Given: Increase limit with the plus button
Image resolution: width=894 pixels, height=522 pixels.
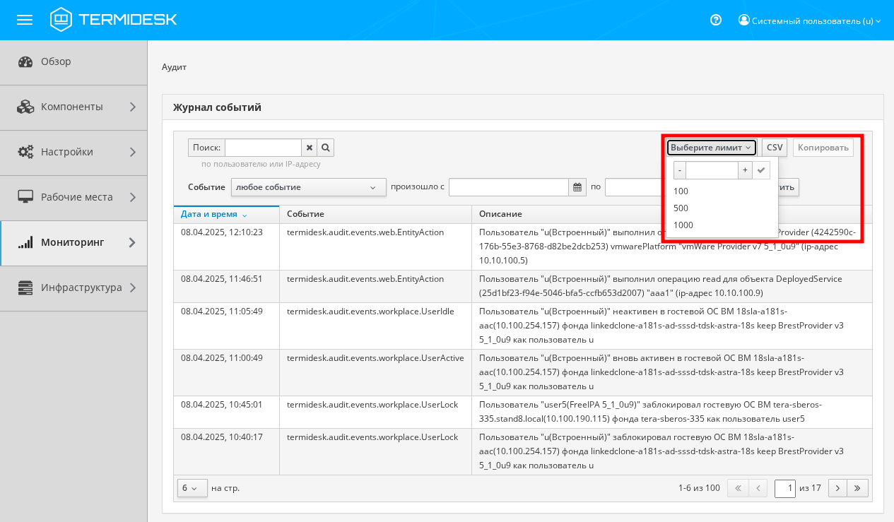Looking at the screenshot, I should [x=744, y=170].
